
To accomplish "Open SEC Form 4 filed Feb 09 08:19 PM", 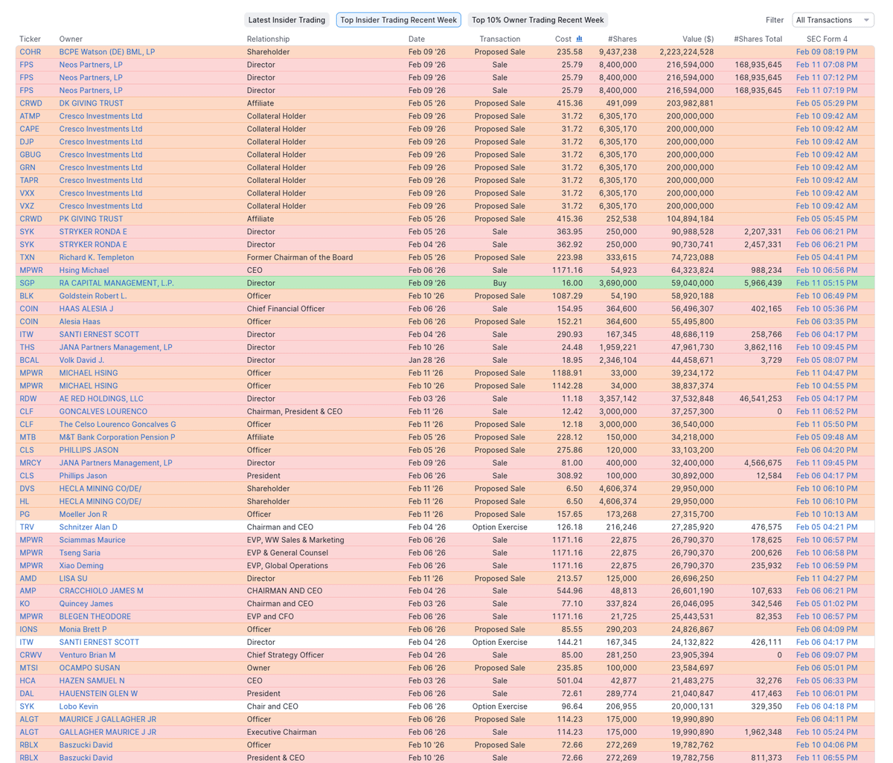I will (x=826, y=52).
